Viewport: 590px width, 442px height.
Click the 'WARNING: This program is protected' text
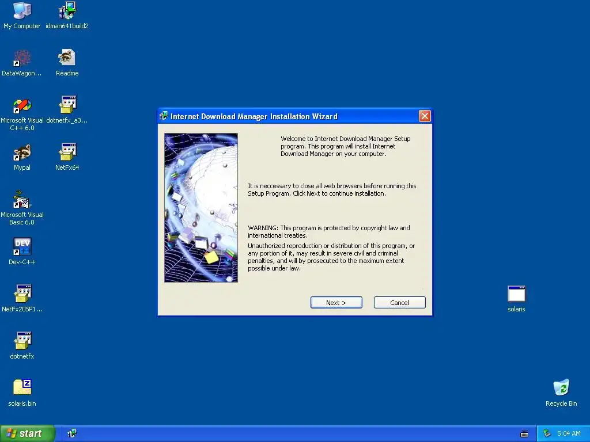coord(329,231)
